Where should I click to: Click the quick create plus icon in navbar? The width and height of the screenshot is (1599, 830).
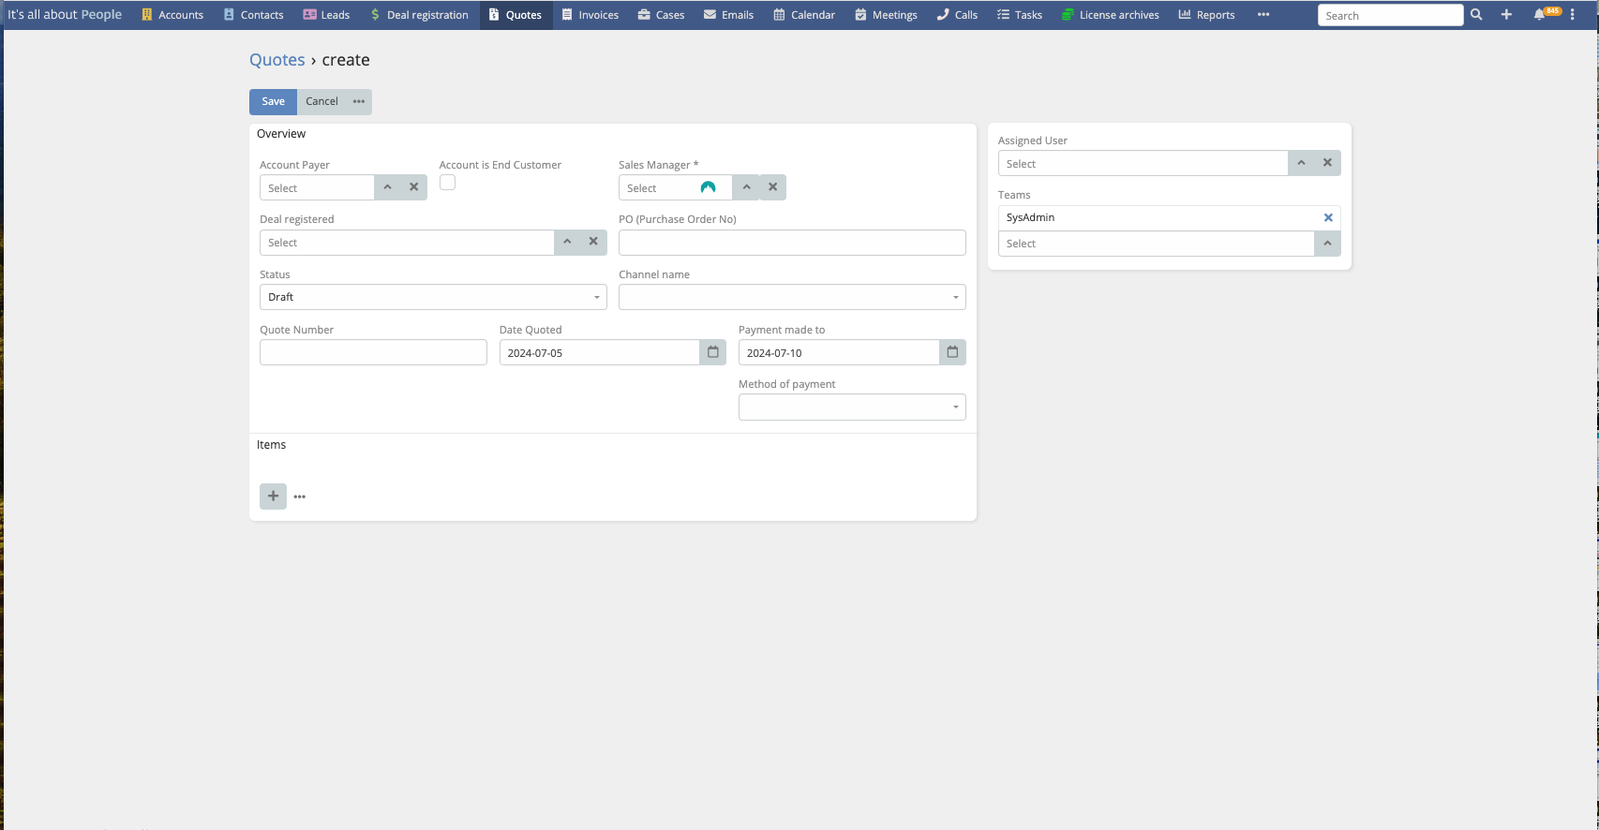pos(1506,15)
